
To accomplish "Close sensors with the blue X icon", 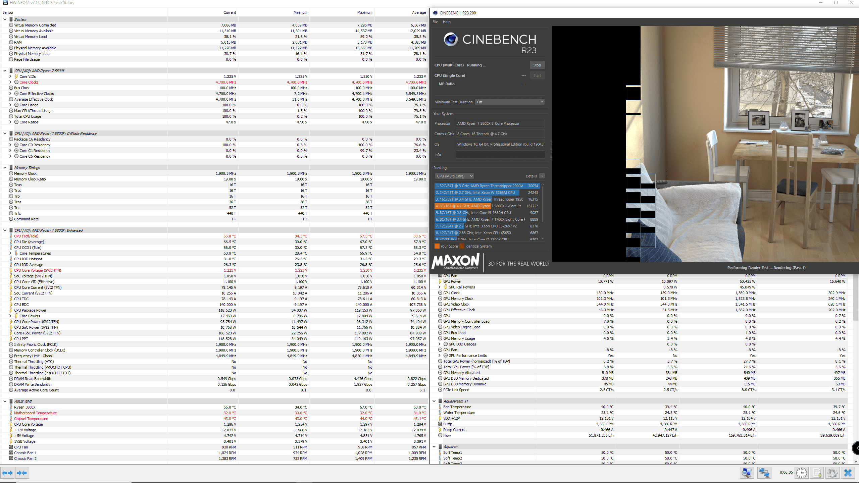I will [848, 473].
